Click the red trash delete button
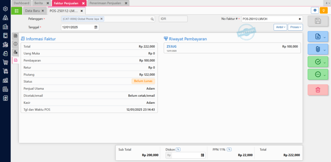The width and height of the screenshot is (331, 162). (x=318, y=90)
